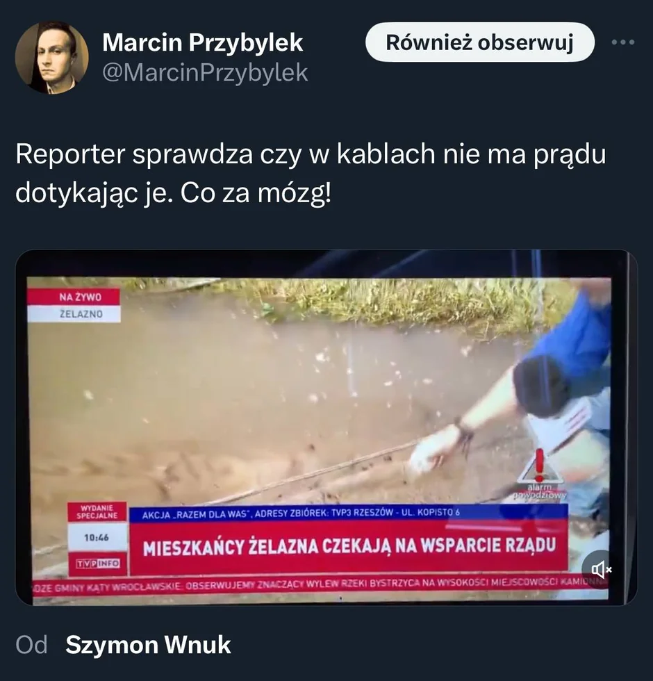Image resolution: width=653 pixels, height=681 pixels.
Task: Open Marcin Przybylek's profile avatar
Action: [x=51, y=58]
